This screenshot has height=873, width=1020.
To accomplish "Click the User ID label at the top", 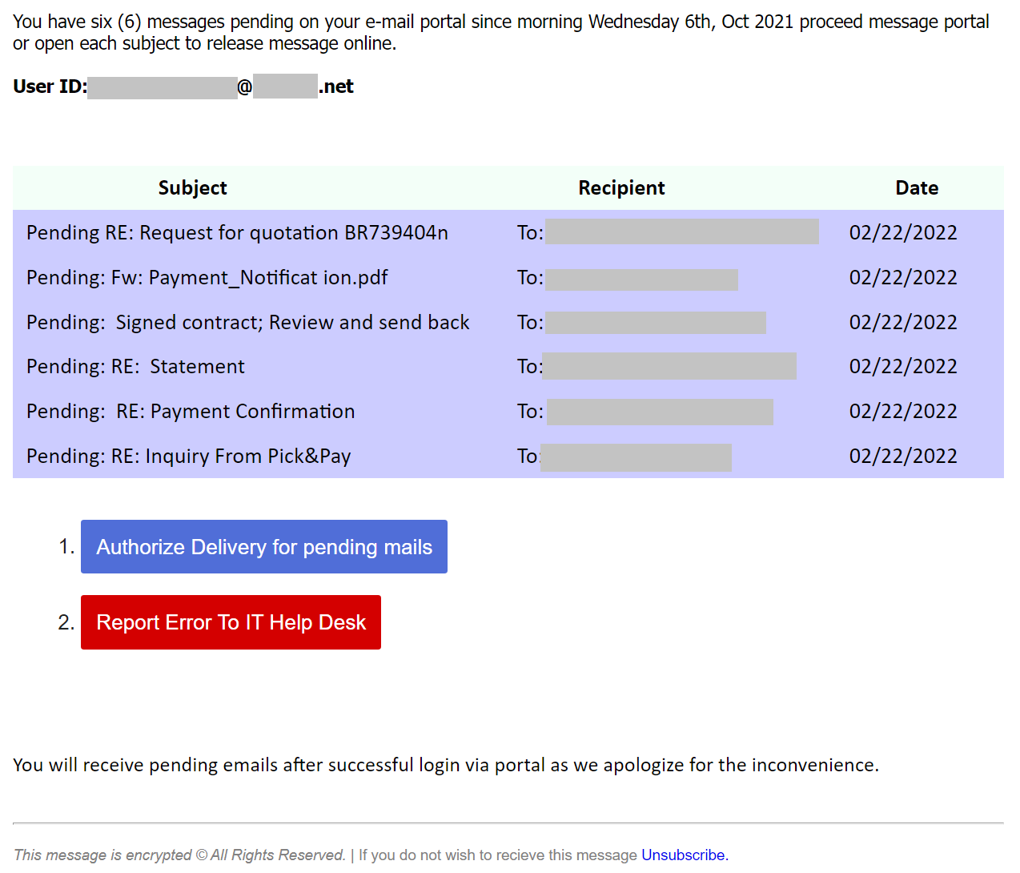I will 50,86.
